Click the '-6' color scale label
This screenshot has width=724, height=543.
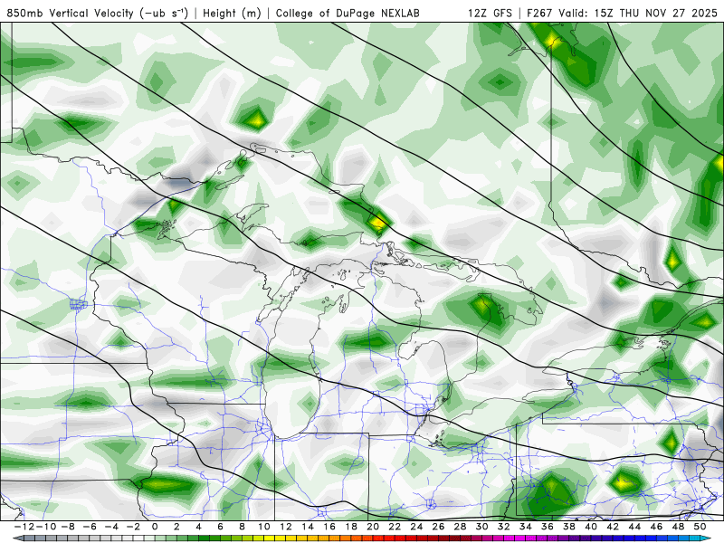[89, 527]
